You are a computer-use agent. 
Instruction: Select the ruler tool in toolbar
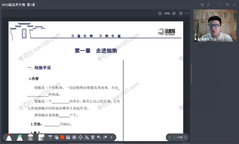click(x=41, y=138)
